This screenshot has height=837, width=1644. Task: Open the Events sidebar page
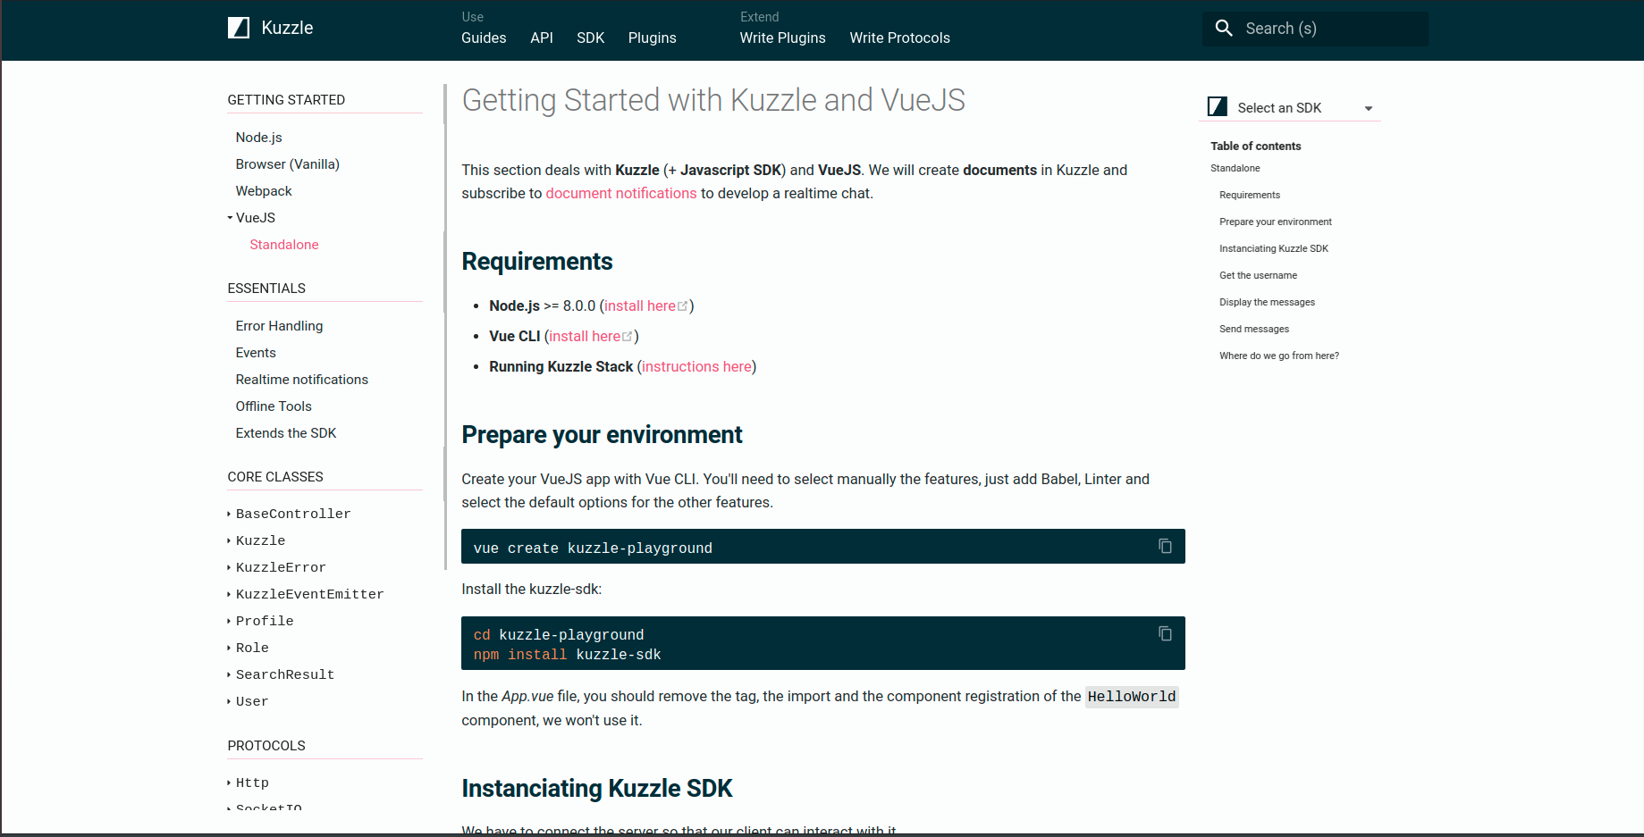pos(256,353)
